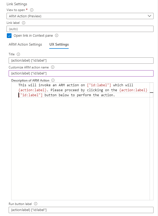Click info icon beside Description of ARM Action
This screenshot has height=216, width=158.
click(x=53, y=80)
